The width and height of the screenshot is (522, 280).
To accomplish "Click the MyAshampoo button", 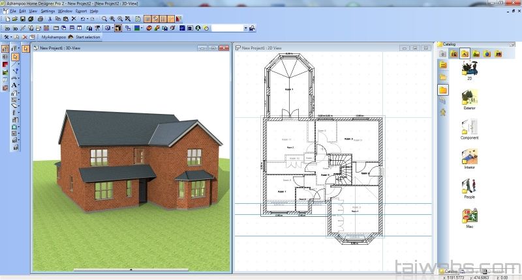I will click(x=53, y=37).
